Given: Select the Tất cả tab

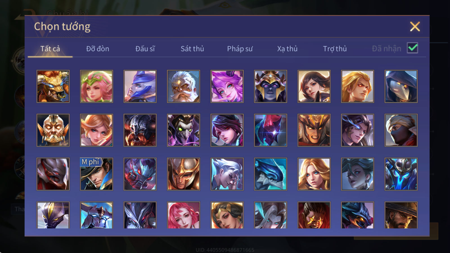Looking at the screenshot, I should [x=50, y=49].
